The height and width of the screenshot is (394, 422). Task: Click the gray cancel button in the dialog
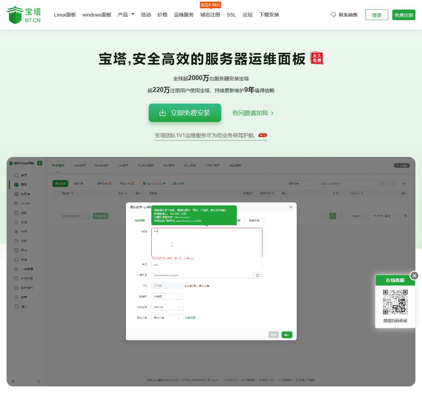274,335
